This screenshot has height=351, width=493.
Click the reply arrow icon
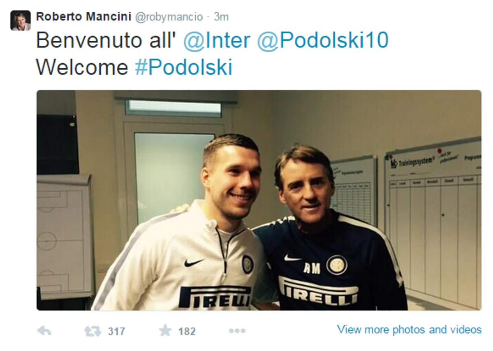[x=44, y=331]
